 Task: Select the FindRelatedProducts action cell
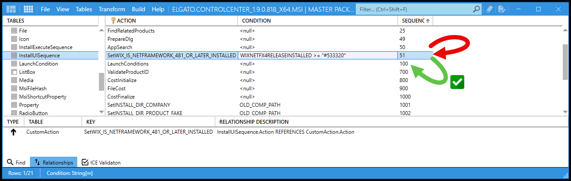click(x=172, y=31)
